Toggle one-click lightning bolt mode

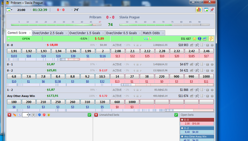pos(211,39)
